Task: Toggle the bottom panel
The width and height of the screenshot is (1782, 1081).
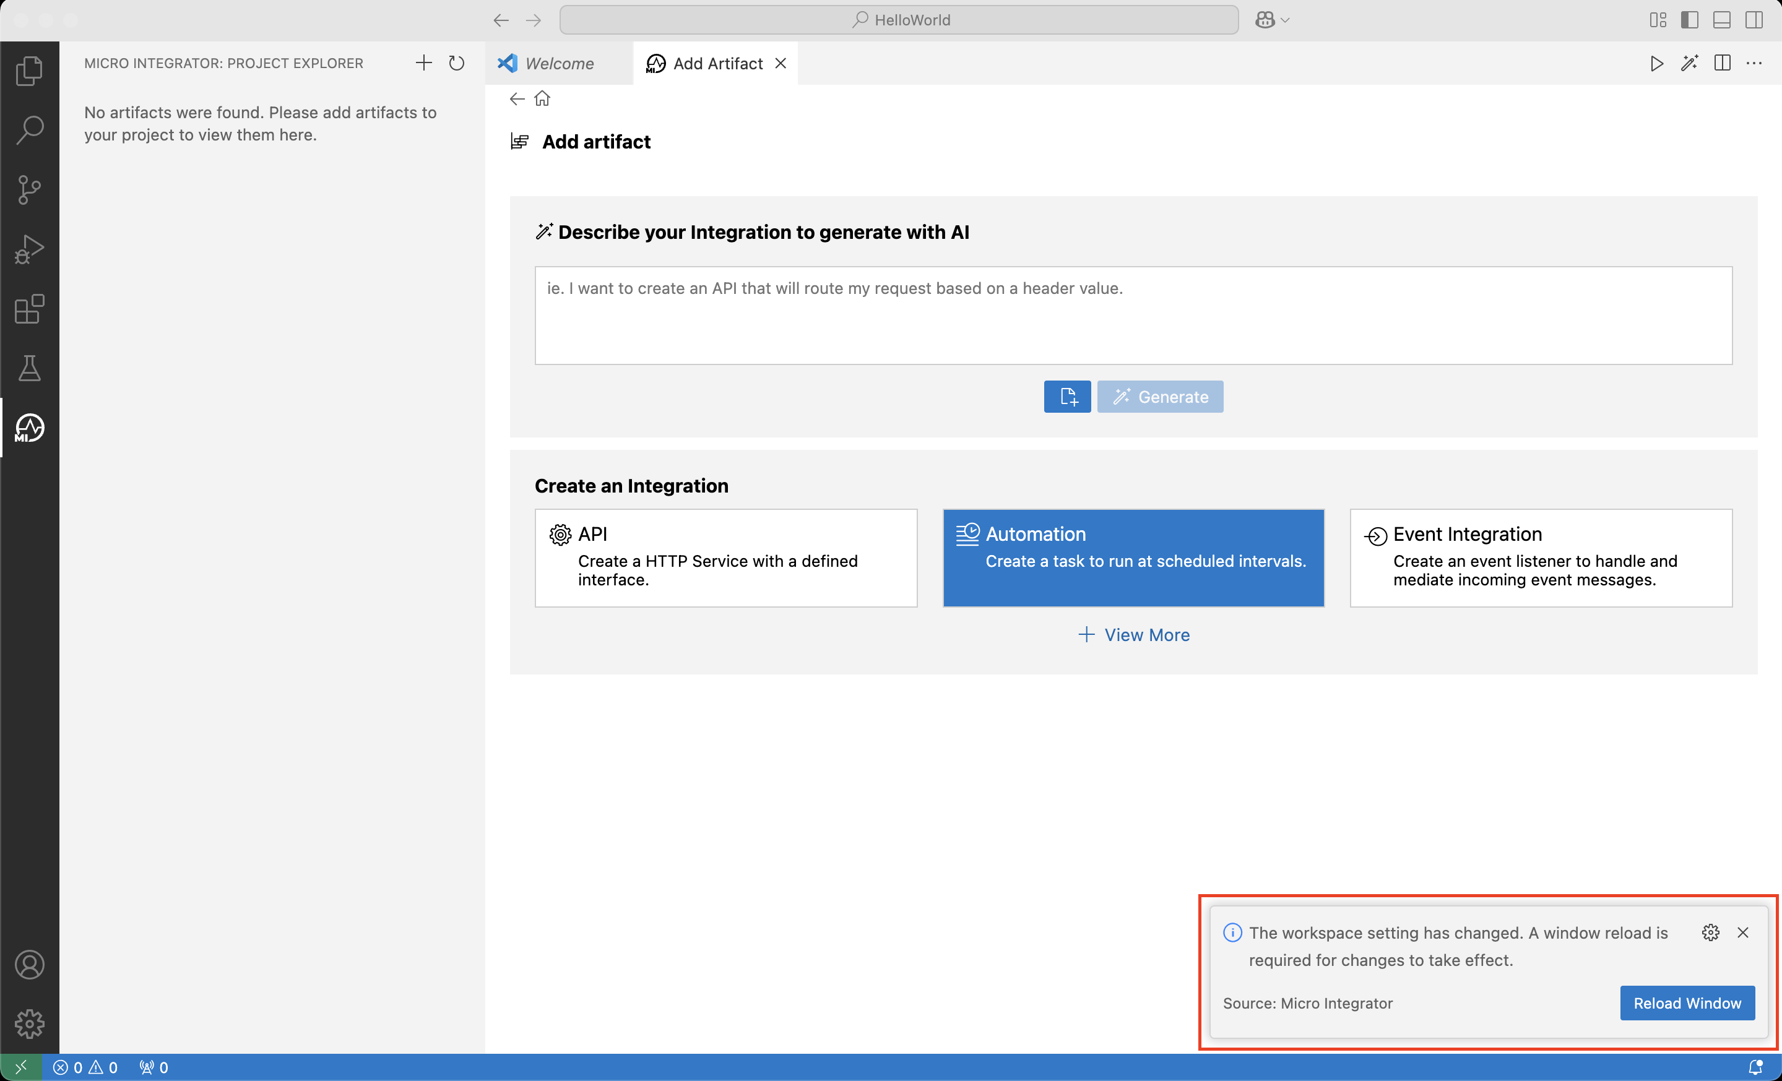Action: [x=1722, y=20]
